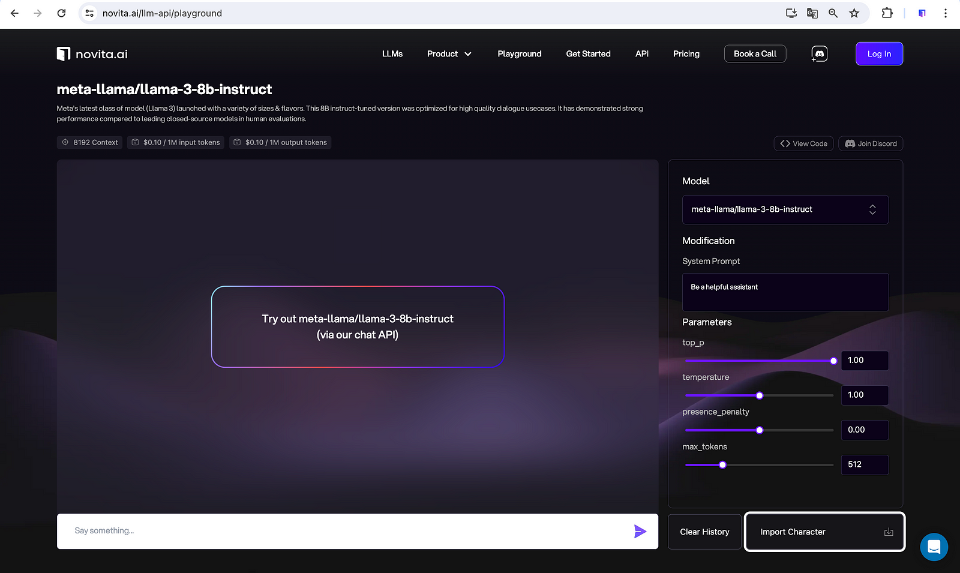This screenshot has width=960, height=573.
Task: Click the max_tokens value field
Action: [x=865, y=465]
